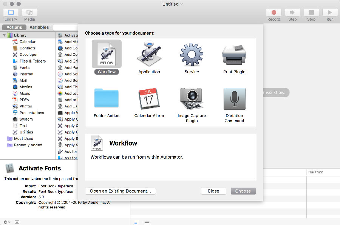The width and height of the screenshot is (340, 225).
Task: Select the Apple V action row
Action: (67, 113)
